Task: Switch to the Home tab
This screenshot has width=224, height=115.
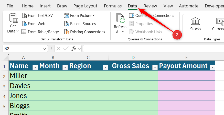Action: coord(28,6)
